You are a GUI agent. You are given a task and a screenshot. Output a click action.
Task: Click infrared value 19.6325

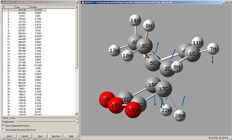point(38,36)
